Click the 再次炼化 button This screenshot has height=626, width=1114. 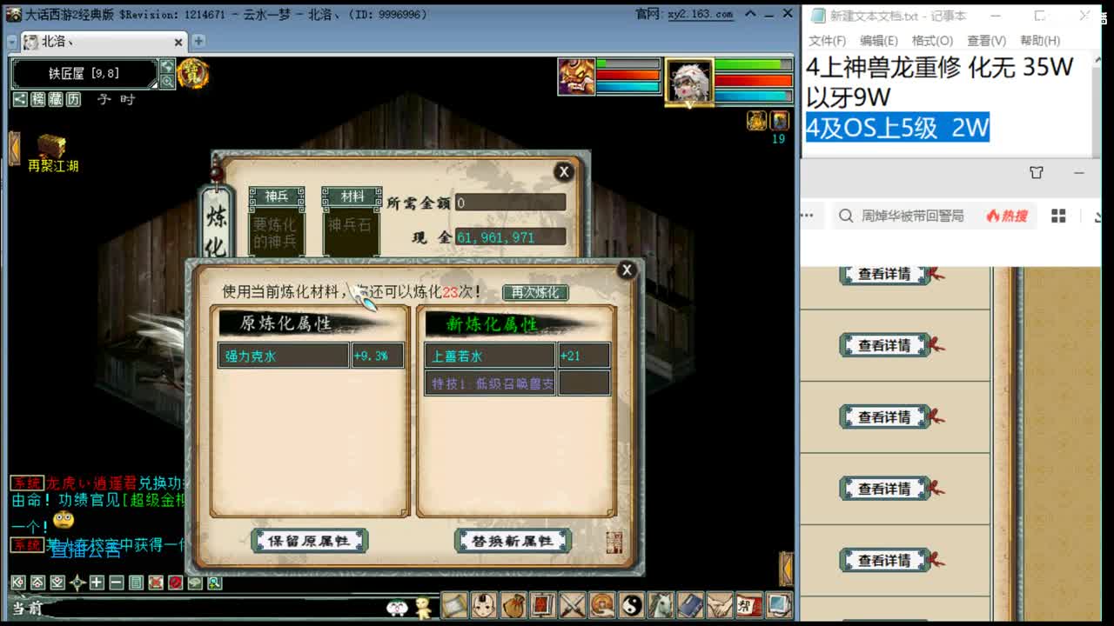pyautogui.click(x=535, y=292)
